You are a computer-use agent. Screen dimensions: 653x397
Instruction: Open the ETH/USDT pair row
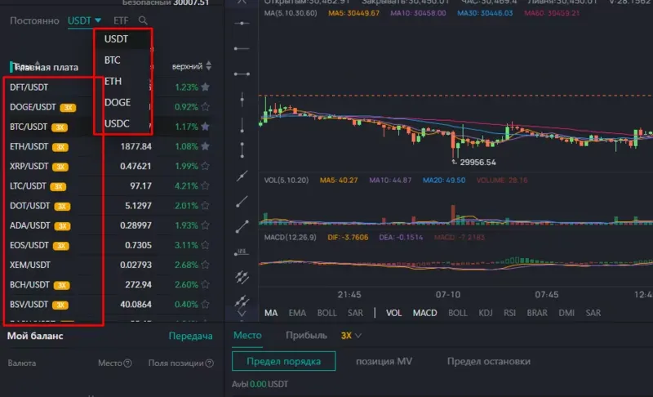(x=109, y=146)
